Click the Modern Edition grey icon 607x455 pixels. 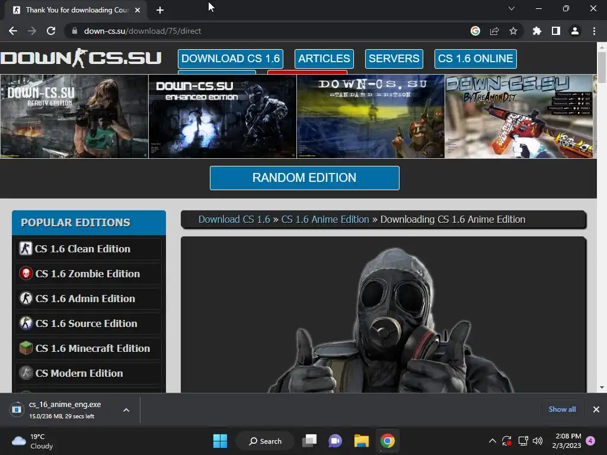click(x=26, y=373)
